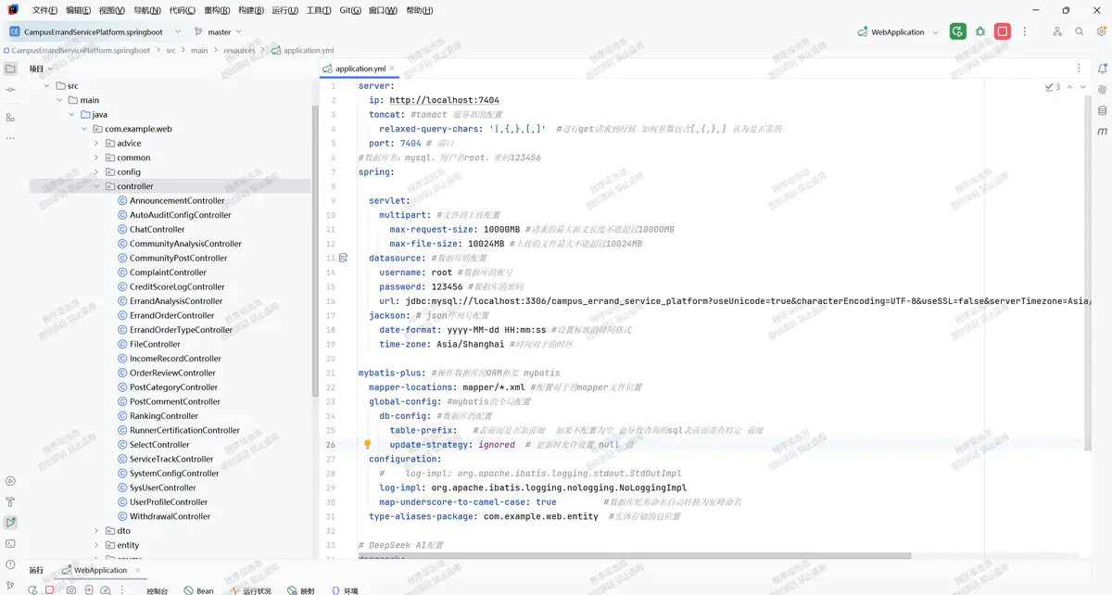Switch to the 运行状况 health tab
This screenshot has width=1112, height=595.
pos(251,590)
